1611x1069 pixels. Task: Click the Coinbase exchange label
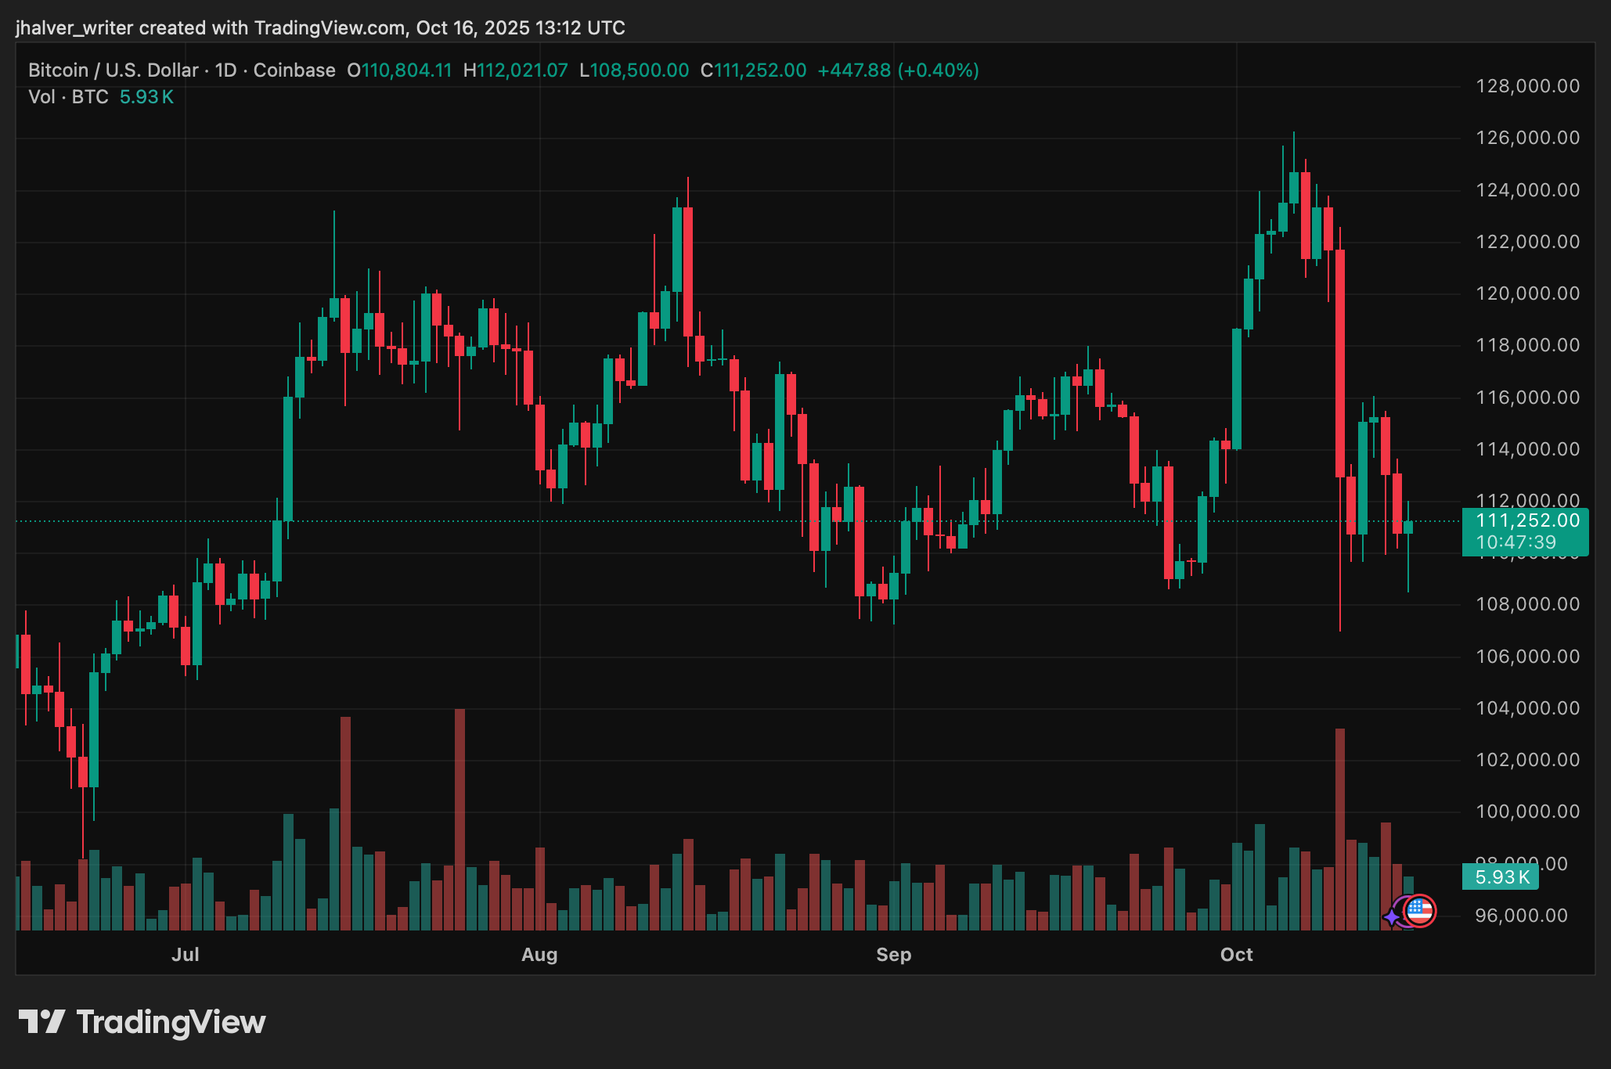click(294, 70)
